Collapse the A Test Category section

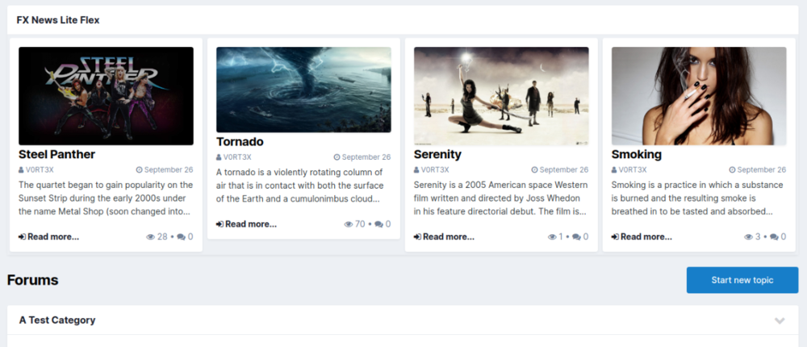click(x=780, y=320)
